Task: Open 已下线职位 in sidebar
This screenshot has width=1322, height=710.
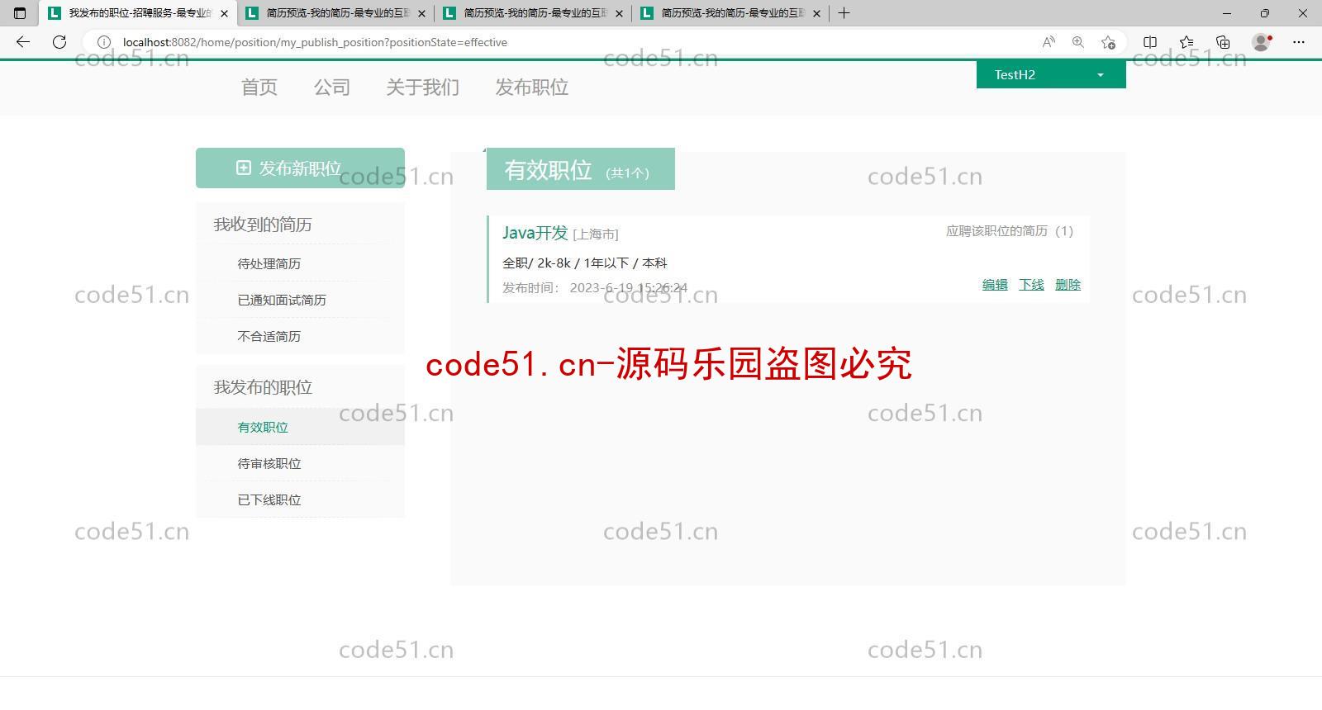Action: (269, 499)
